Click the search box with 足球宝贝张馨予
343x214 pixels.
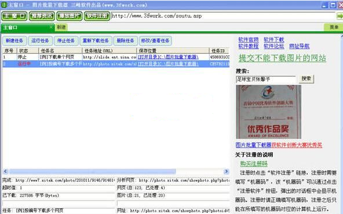266,79
